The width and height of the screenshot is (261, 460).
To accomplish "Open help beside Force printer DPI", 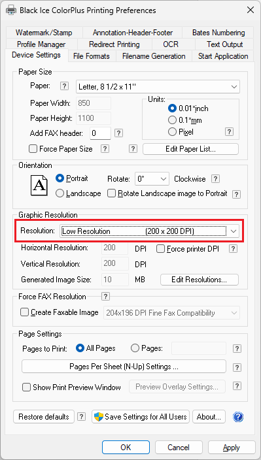I will pyautogui.click(x=233, y=249).
